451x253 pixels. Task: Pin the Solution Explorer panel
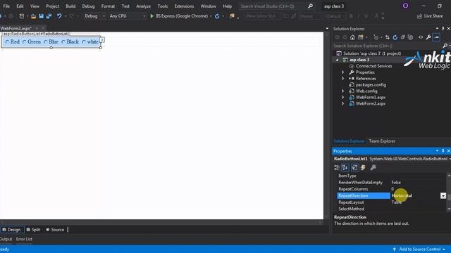pos(443,29)
